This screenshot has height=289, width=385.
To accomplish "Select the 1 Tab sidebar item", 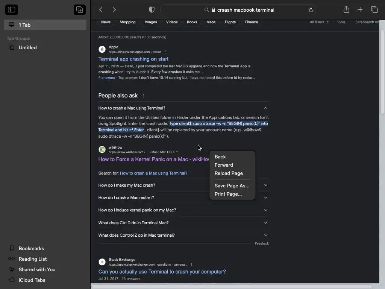I will click(x=45, y=25).
